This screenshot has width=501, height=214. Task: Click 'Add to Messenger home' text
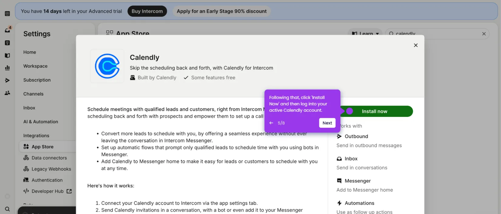click(x=365, y=190)
